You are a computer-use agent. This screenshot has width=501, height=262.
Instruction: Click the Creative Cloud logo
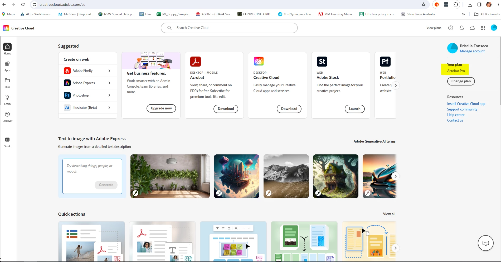[x=6, y=28]
